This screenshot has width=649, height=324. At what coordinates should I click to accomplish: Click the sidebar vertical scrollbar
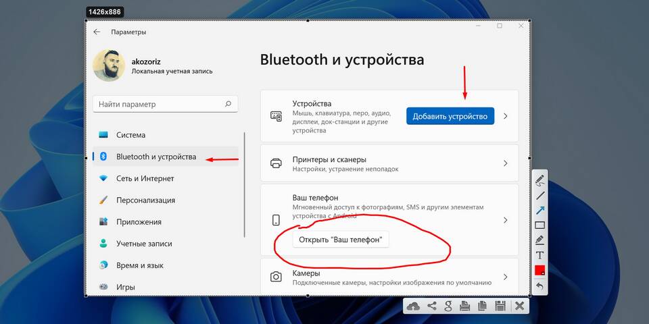(x=245, y=185)
